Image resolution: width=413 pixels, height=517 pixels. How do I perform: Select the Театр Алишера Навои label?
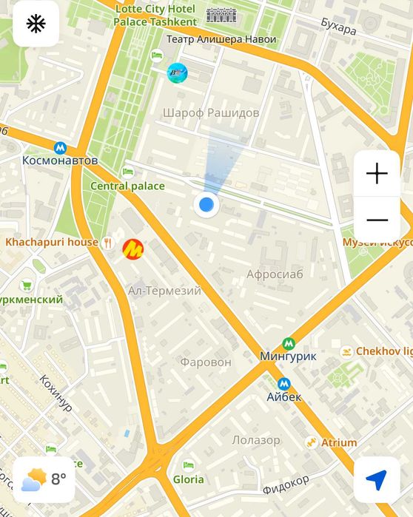pos(221,39)
